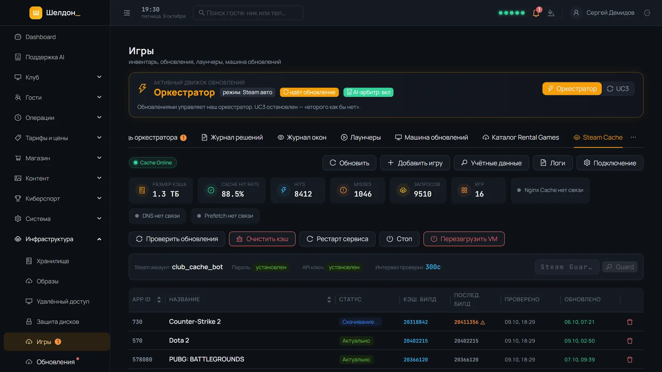Image resolution: width=662 pixels, height=372 pixels.
Task: Open the Логи button
Action: click(553, 163)
